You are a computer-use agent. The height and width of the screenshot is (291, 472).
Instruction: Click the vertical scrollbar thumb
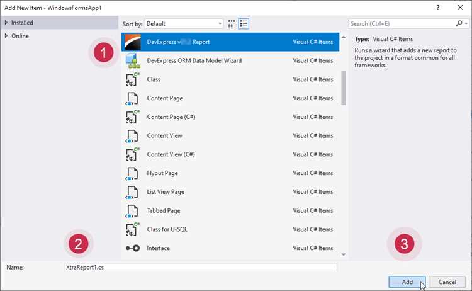coord(344,88)
